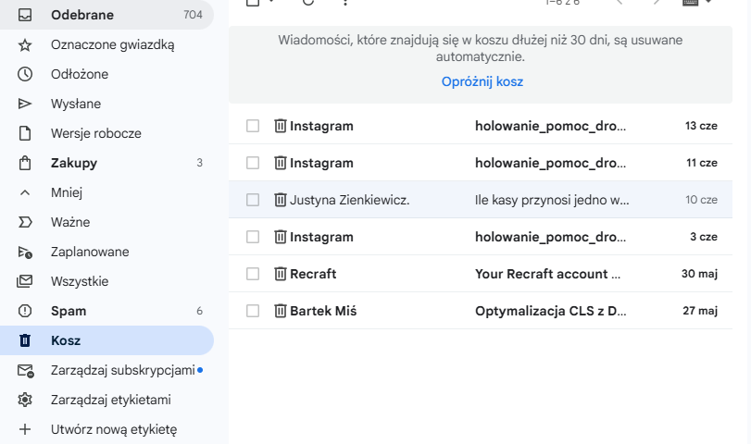The height and width of the screenshot is (444, 751).
Task: Click the plus icon for Utwórz nową etykietę
Action: coord(25,429)
